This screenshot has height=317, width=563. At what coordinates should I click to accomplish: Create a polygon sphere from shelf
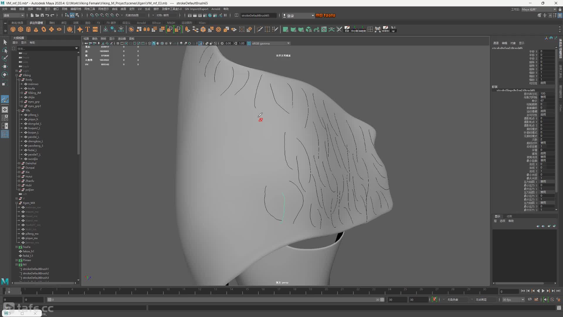[13, 29]
